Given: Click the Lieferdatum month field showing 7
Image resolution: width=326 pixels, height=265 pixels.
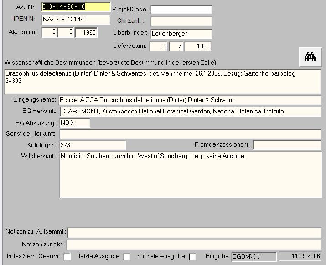Looking at the screenshot, I should coord(176,46).
